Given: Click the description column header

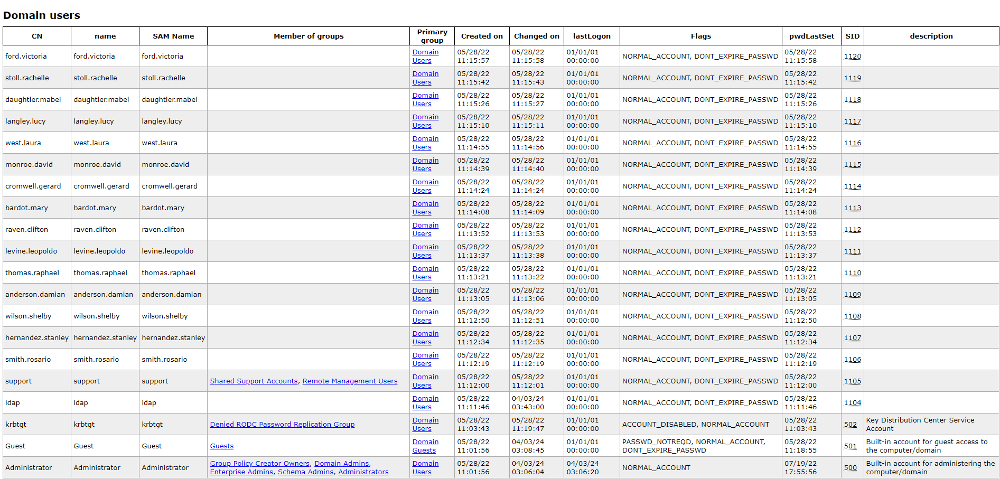Looking at the screenshot, I should 931,36.
